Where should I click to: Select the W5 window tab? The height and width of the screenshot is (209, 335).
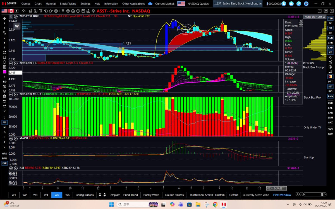57,195
